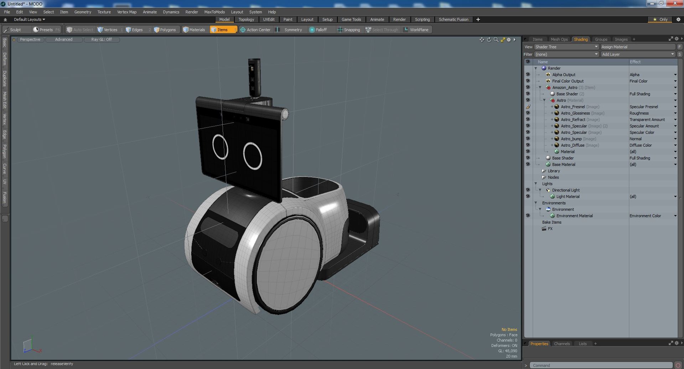Click the Environment item icon
Screen dimensions: 684x369
coord(548,209)
